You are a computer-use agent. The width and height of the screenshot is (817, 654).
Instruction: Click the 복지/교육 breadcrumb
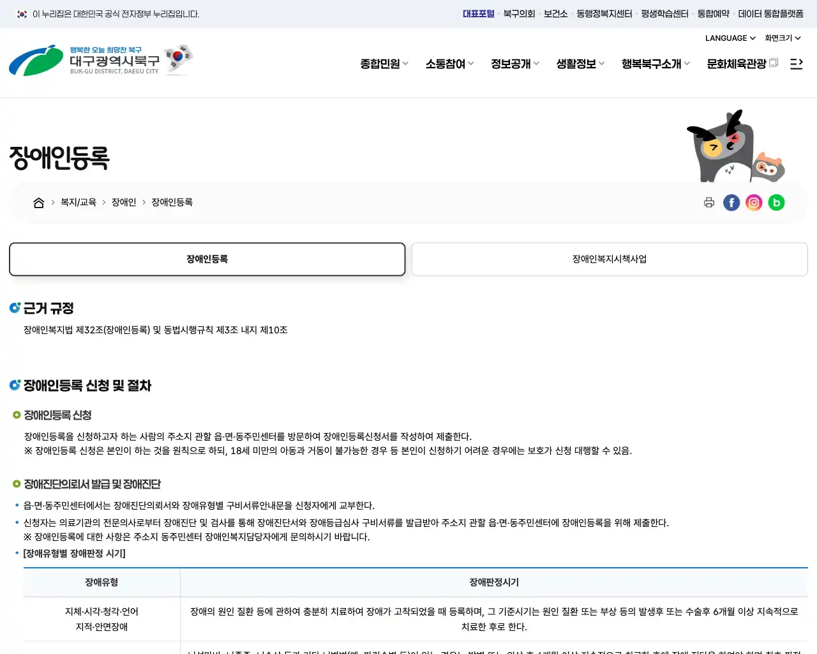pyautogui.click(x=79, y=202)
